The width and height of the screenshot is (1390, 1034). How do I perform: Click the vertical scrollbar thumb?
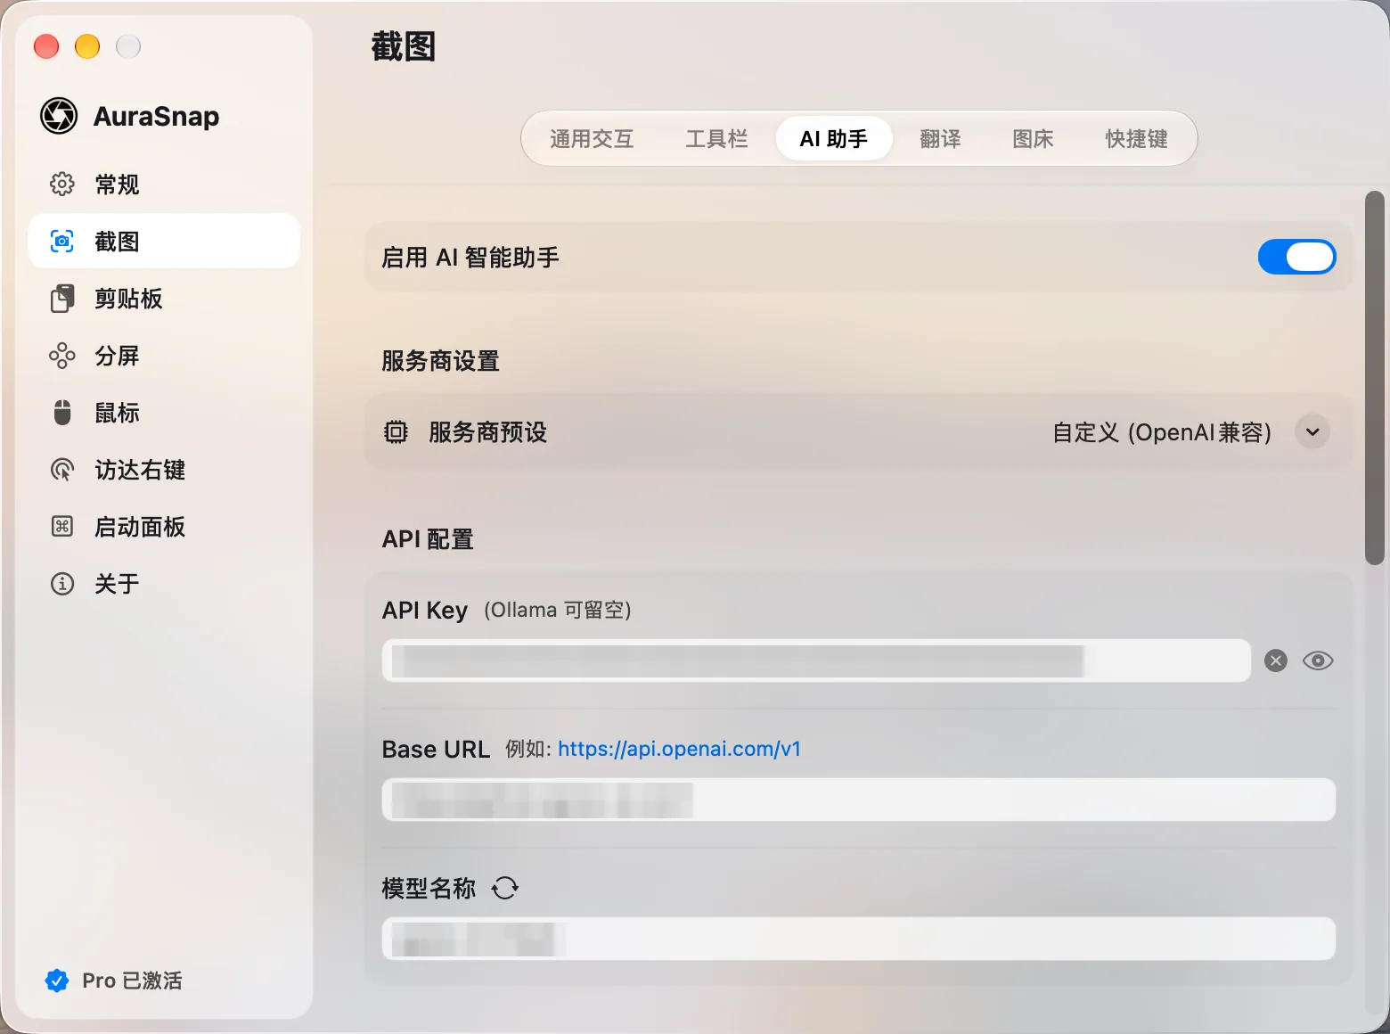pos(1375,377)
